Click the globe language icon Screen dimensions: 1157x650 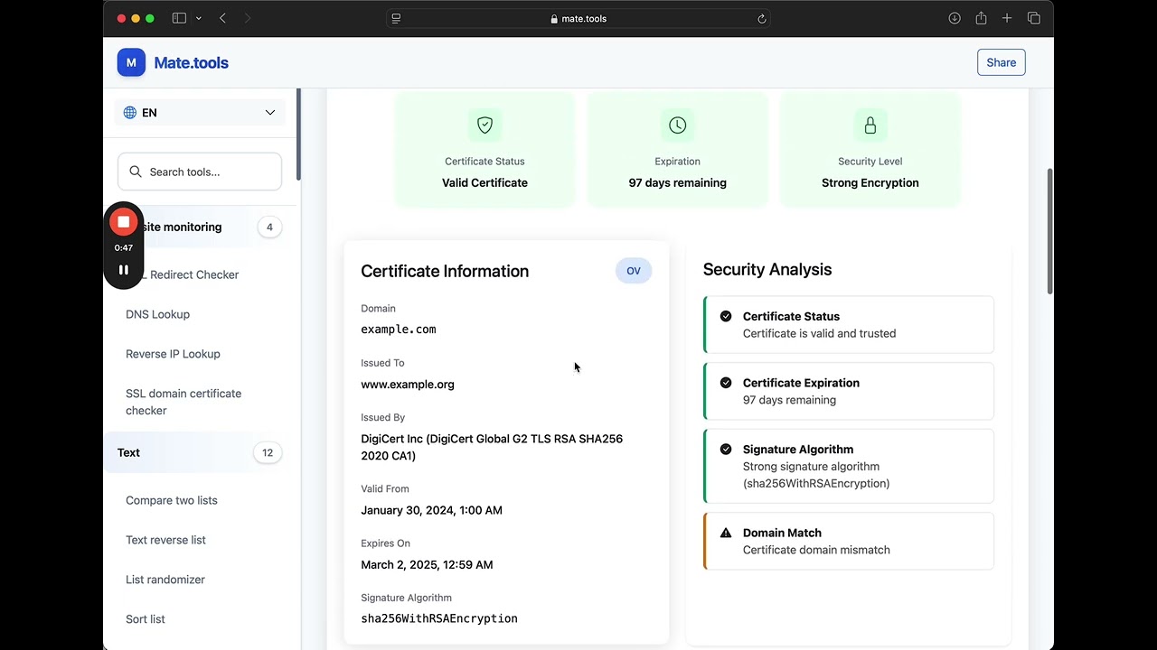pyautogui.click(x=130, y=113)
